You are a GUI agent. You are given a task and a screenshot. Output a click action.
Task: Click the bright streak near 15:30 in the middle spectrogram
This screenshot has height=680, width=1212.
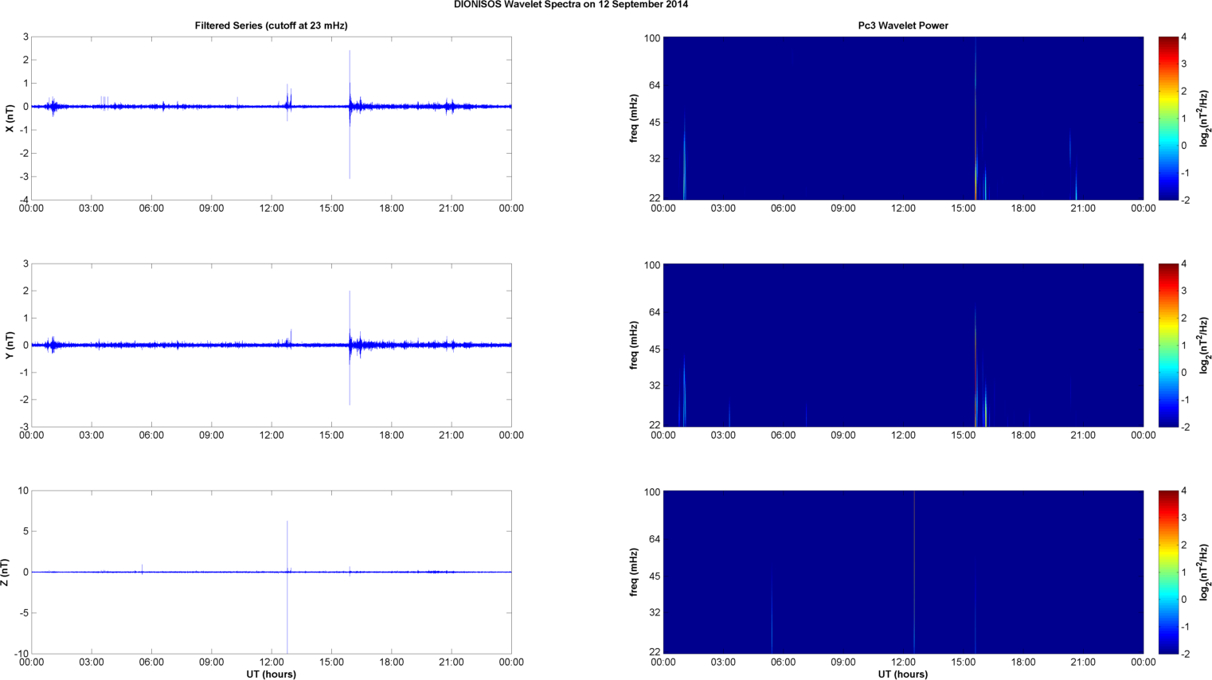tap(975, 366)
